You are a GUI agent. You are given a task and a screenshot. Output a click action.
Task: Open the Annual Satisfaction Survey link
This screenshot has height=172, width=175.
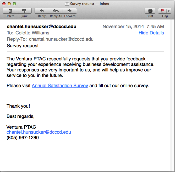(60, 86)
